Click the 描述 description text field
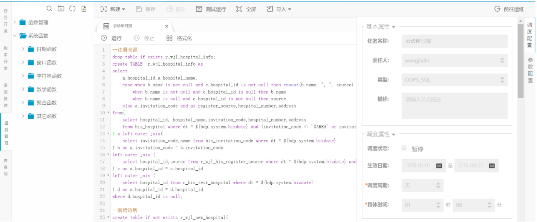Screen dimensions: 537x222 pyautogui.click(x=454, y=106)
